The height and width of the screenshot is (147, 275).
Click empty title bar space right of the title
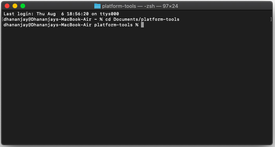224,6
